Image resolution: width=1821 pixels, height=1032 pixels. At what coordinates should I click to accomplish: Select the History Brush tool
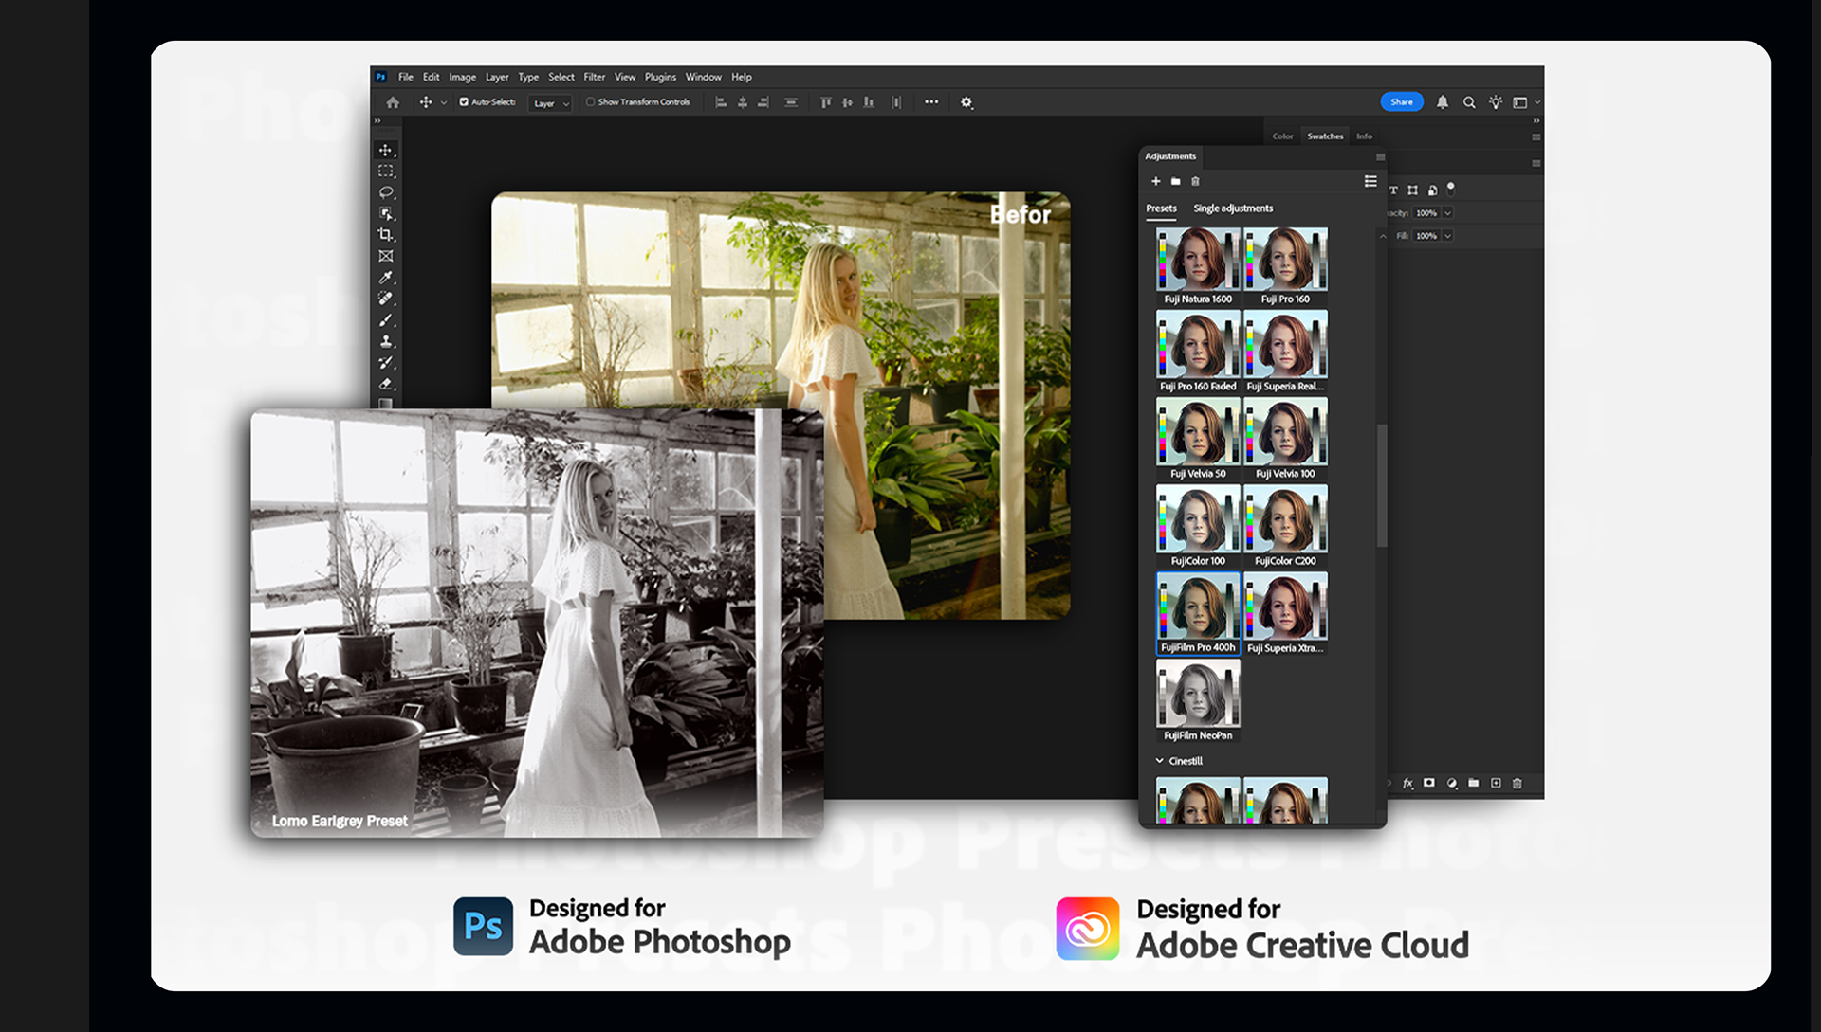385,362
